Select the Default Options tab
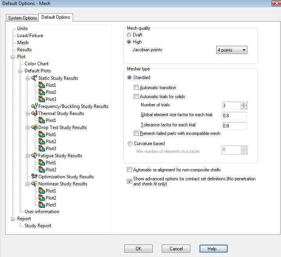This screenshot has height=257, width=281. [x=56, y=17]
